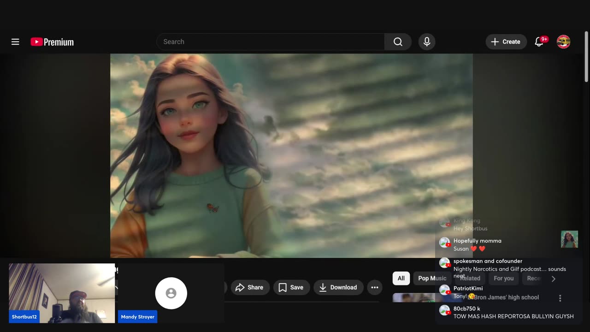Click Hopefully momma's chat avatar
This screenshot has height=332, width=590.
[444, 243]
